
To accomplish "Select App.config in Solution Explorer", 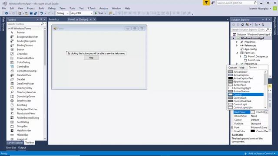I will pos(250,49).
